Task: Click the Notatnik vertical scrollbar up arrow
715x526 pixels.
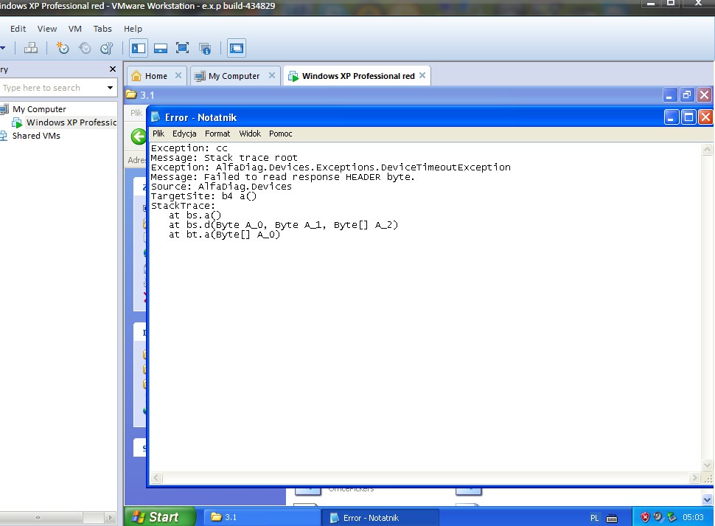Action: (707, 149)
